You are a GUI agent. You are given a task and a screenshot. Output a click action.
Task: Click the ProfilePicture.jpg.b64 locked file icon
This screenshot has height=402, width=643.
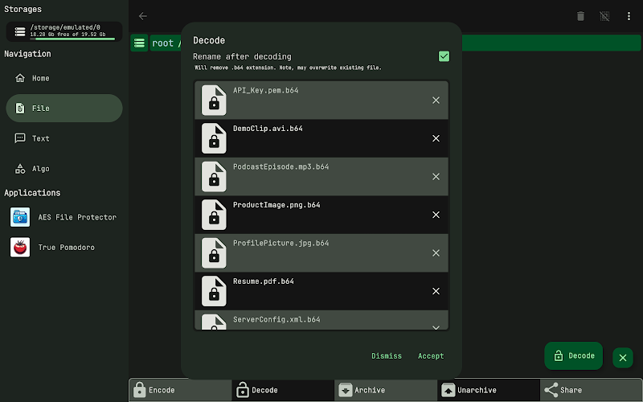point(214,252)
